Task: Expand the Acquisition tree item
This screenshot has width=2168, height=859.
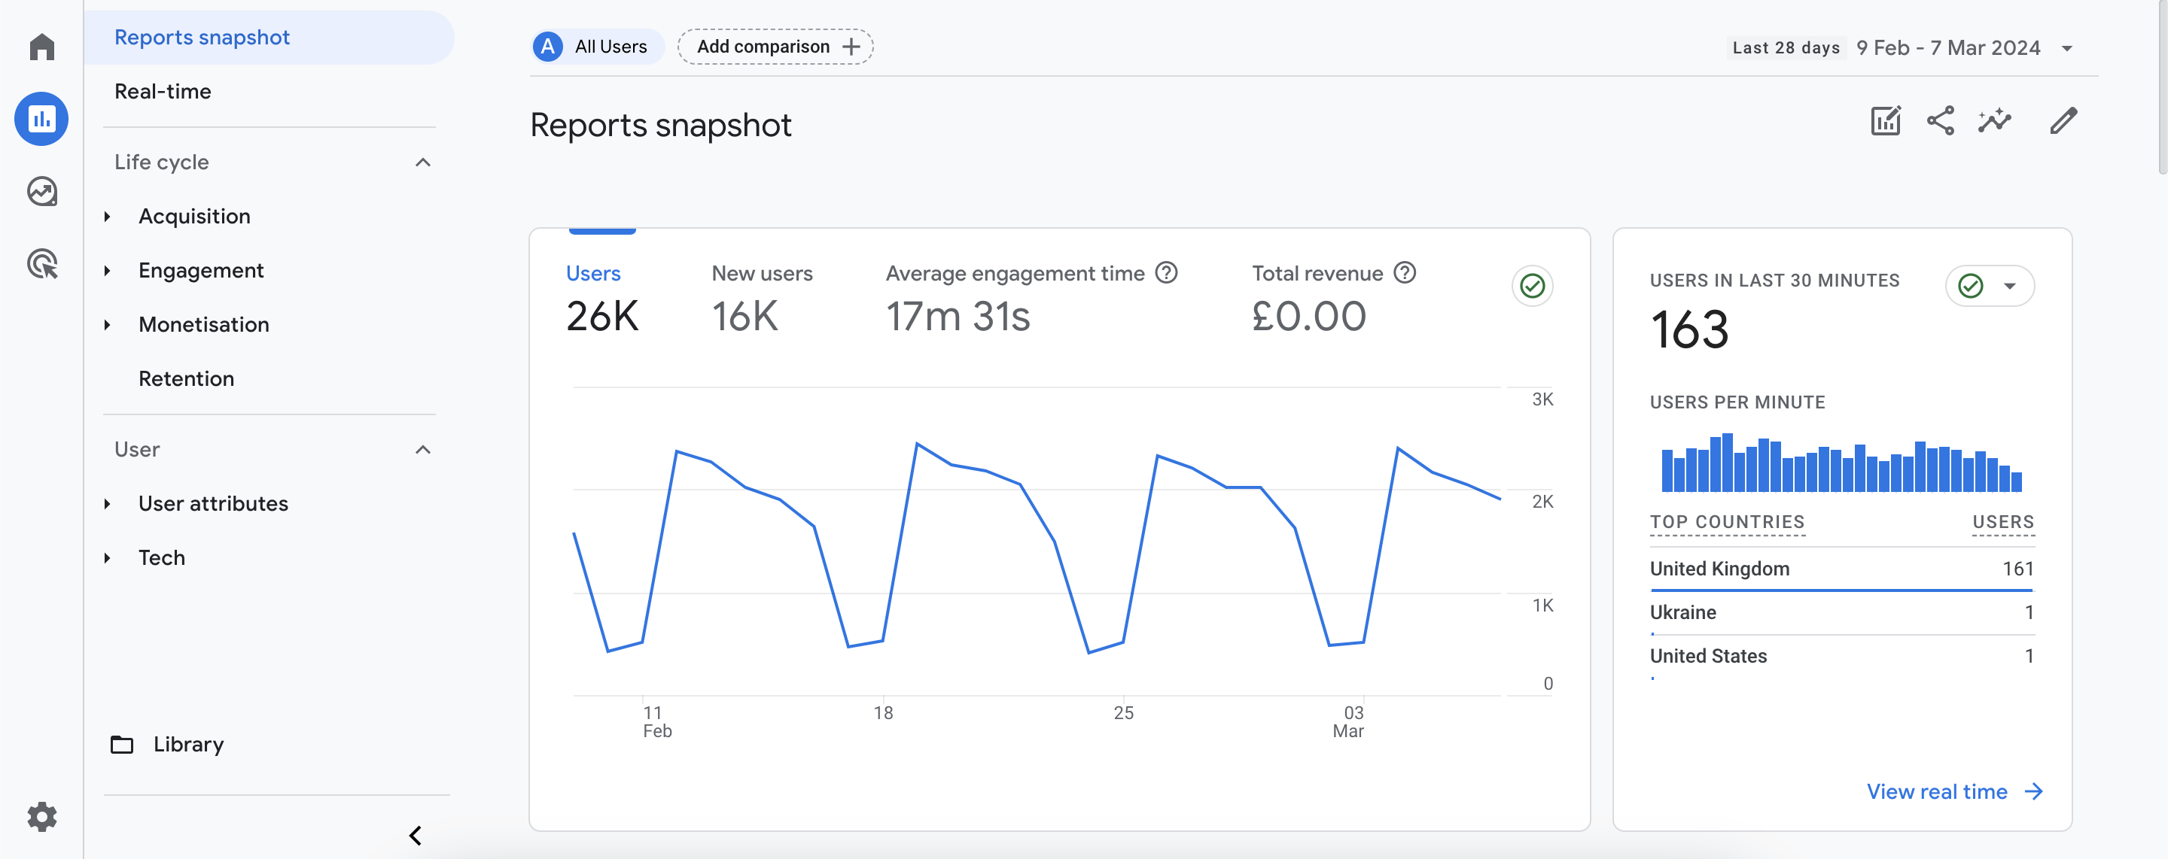Action: tap(108, 217)
